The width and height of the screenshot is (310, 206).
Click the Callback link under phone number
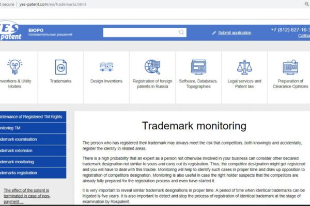coord(304,36)
